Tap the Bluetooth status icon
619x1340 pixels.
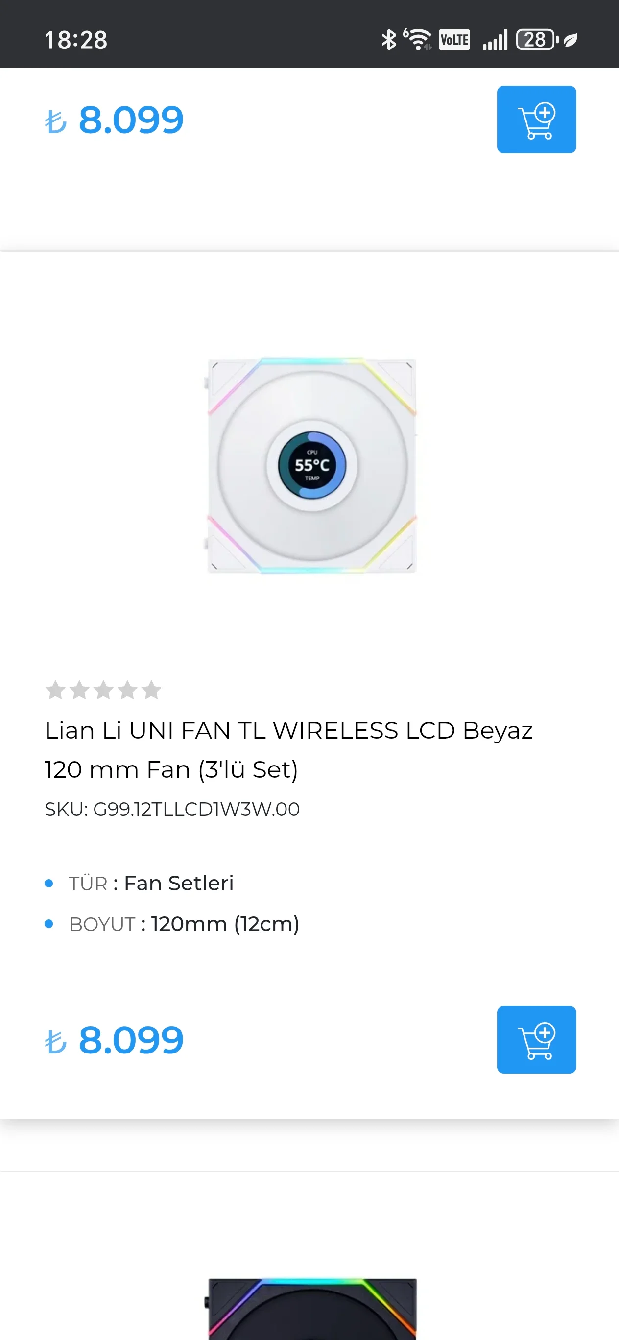click(388, 40)
